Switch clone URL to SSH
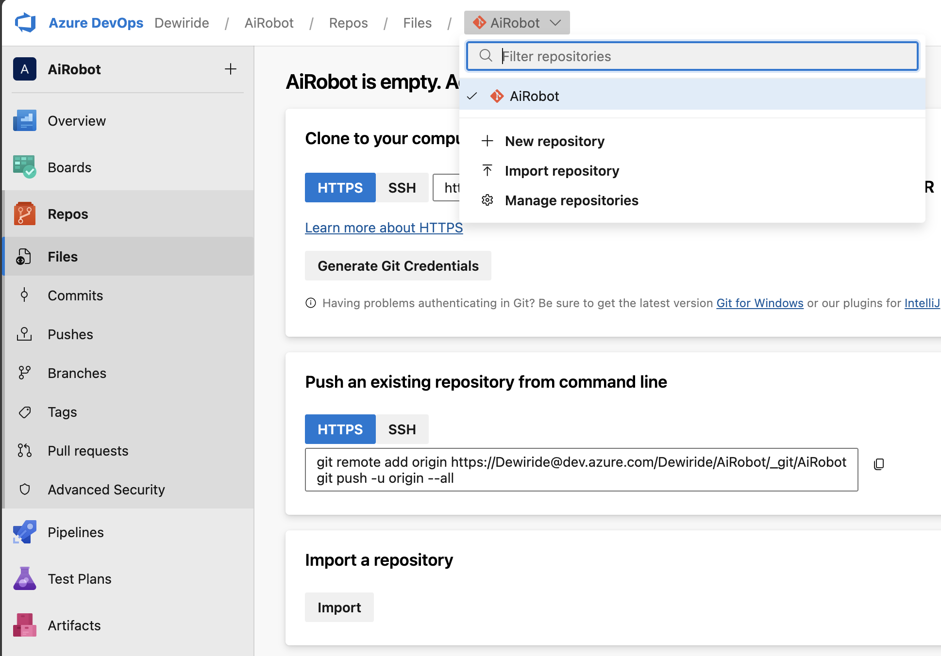941x656 pixels. pos(402,187)
